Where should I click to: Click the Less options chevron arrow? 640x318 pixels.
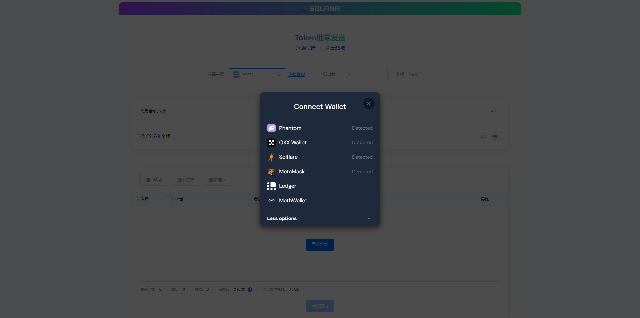(369, 219)
